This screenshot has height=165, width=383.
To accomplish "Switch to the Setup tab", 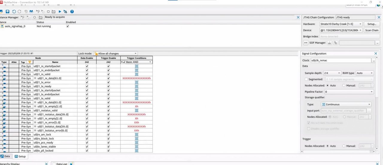I will pos(20,156).
